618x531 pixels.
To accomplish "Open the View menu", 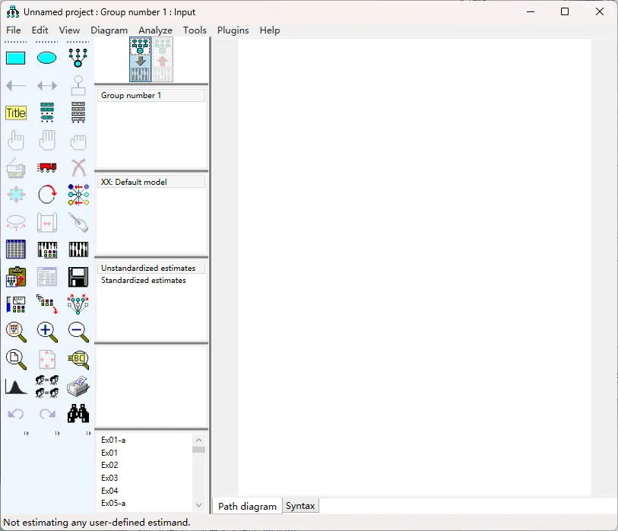I will [x=69, y=30].
